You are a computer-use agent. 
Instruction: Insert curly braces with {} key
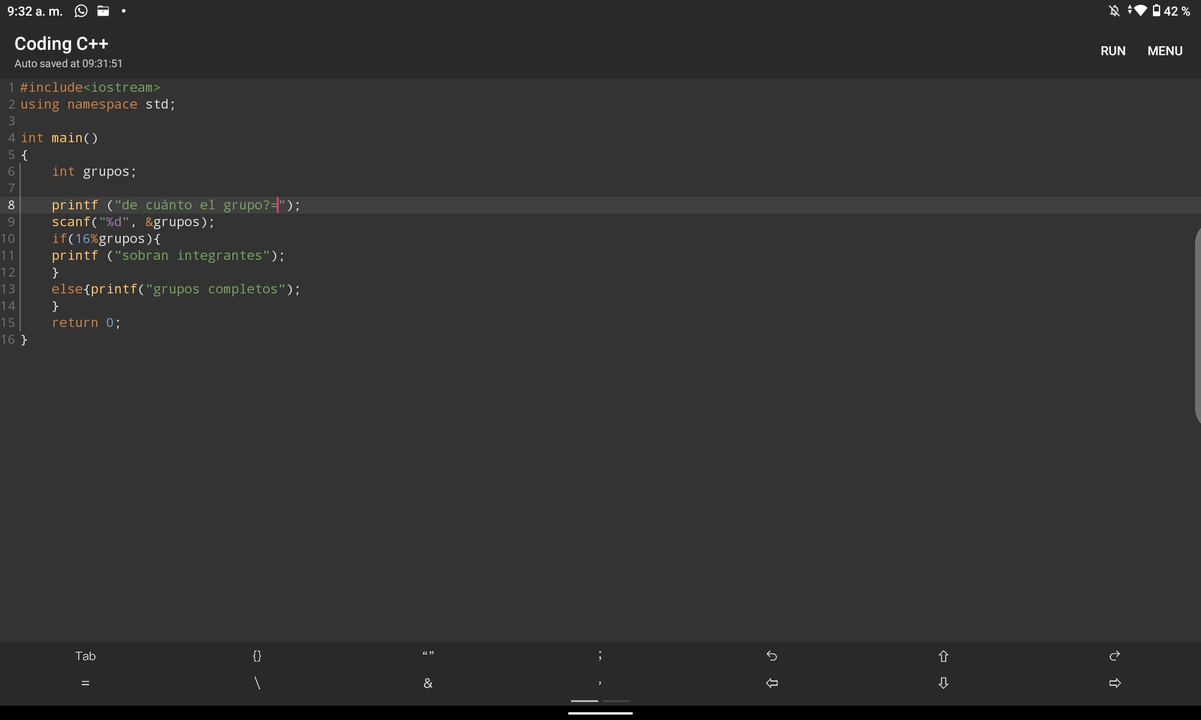coord(257,656)
